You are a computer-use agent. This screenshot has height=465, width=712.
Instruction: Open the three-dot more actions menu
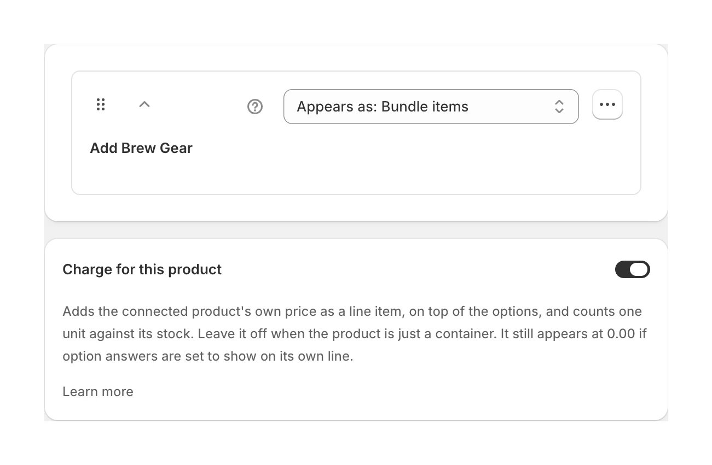(607, 104)
